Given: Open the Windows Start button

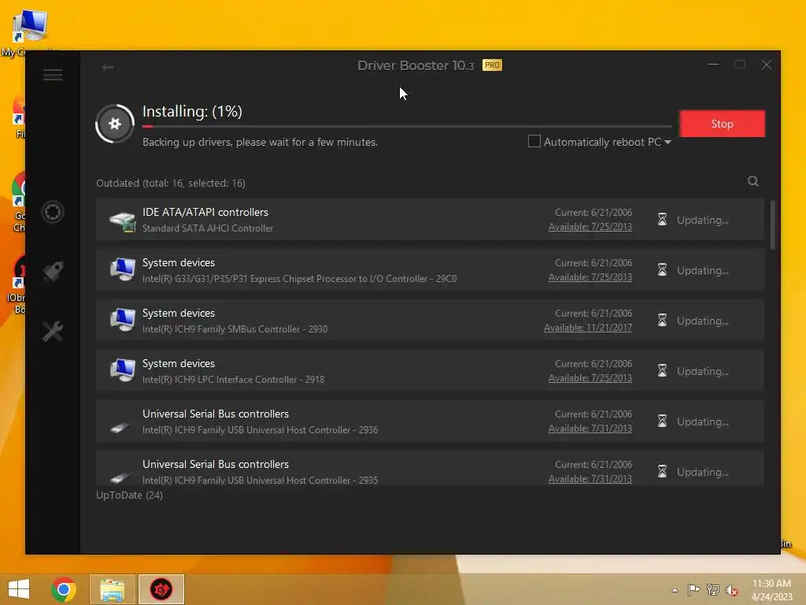Looking at the screenshot, I should click(x=19, y=589).
